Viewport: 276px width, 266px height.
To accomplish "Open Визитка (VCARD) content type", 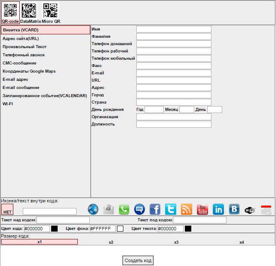I will click(46, 30).
